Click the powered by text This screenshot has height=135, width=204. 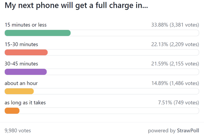[x=162, y=131]
